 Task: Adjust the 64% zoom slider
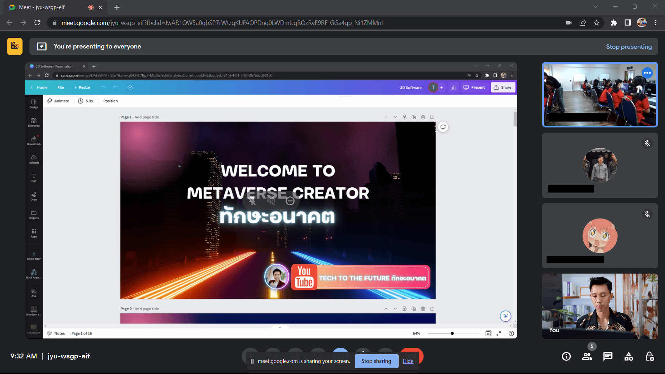452,333
